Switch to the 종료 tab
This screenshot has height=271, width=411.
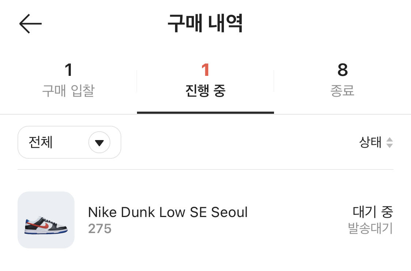pyautogui.click(x=342, y=81)
